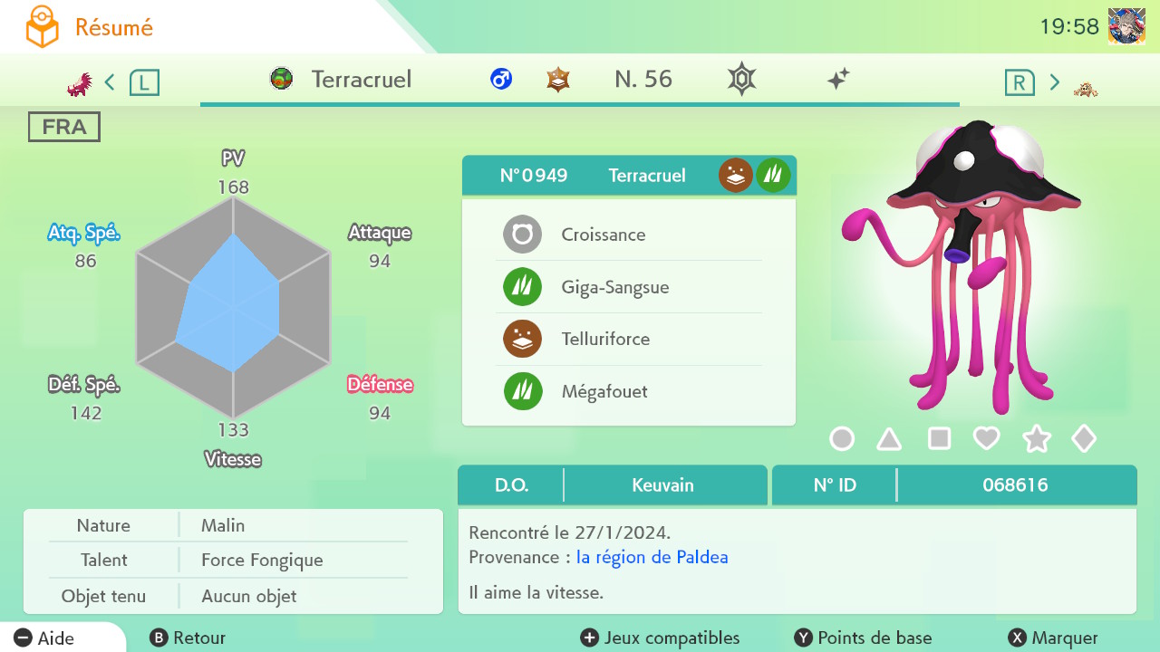1160x652 pixels.
Task: Click the 'Il aime la vitesse.' text
Action: 536,593
